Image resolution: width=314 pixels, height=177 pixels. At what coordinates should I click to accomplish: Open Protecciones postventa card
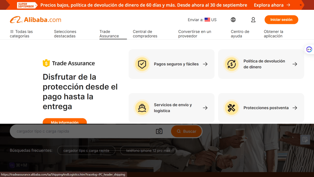point(261,108)
